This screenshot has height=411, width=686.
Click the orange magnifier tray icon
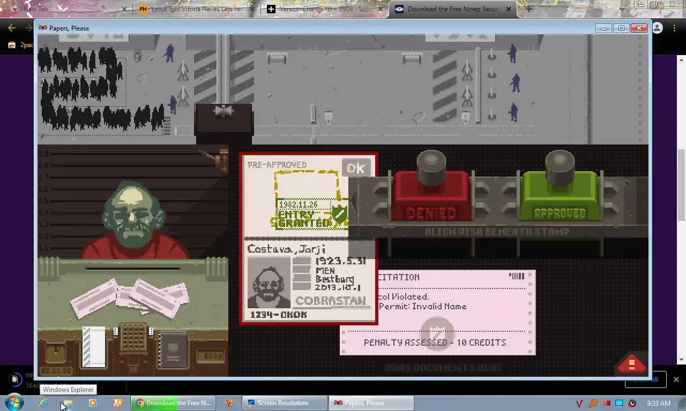click(x=593, y=403)
